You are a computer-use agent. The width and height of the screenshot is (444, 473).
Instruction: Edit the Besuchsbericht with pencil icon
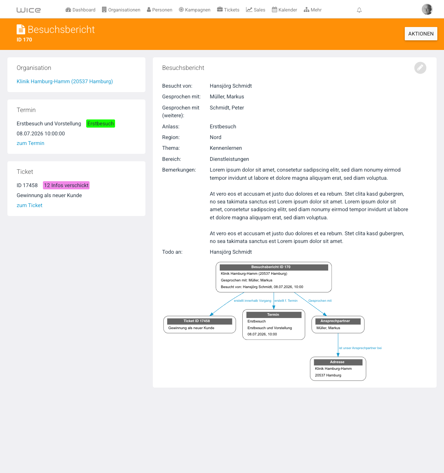[420, 68]
